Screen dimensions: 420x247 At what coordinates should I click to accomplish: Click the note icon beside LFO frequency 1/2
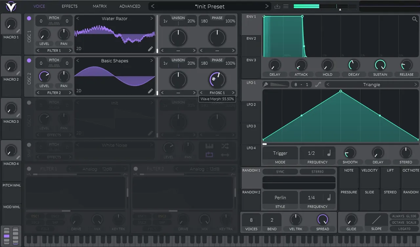coord(329,153)
